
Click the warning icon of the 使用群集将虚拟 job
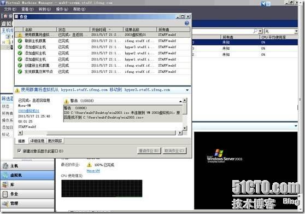[20, 35]
